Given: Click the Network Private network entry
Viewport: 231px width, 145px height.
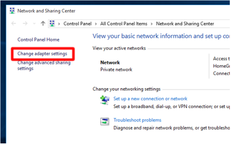Looking at the screenshot, I should point(116,66).
